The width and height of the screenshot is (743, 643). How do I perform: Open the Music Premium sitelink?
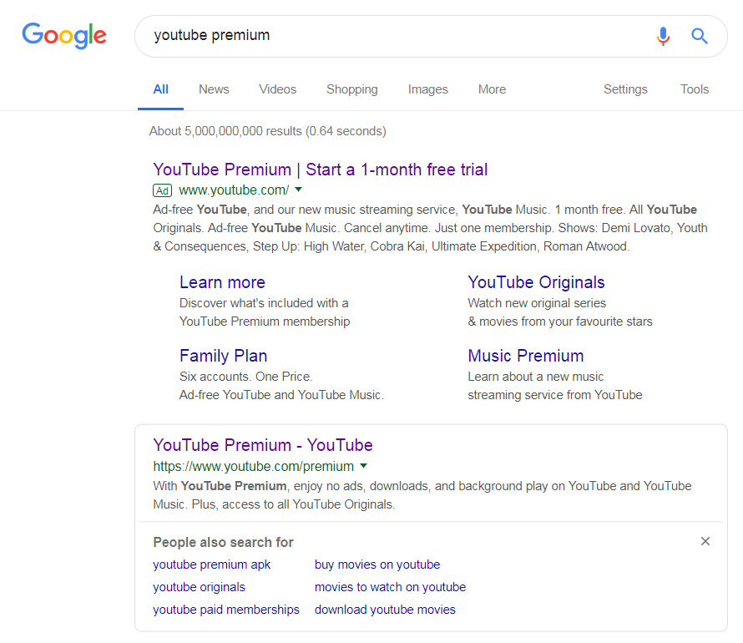click(x=526, y=356)
